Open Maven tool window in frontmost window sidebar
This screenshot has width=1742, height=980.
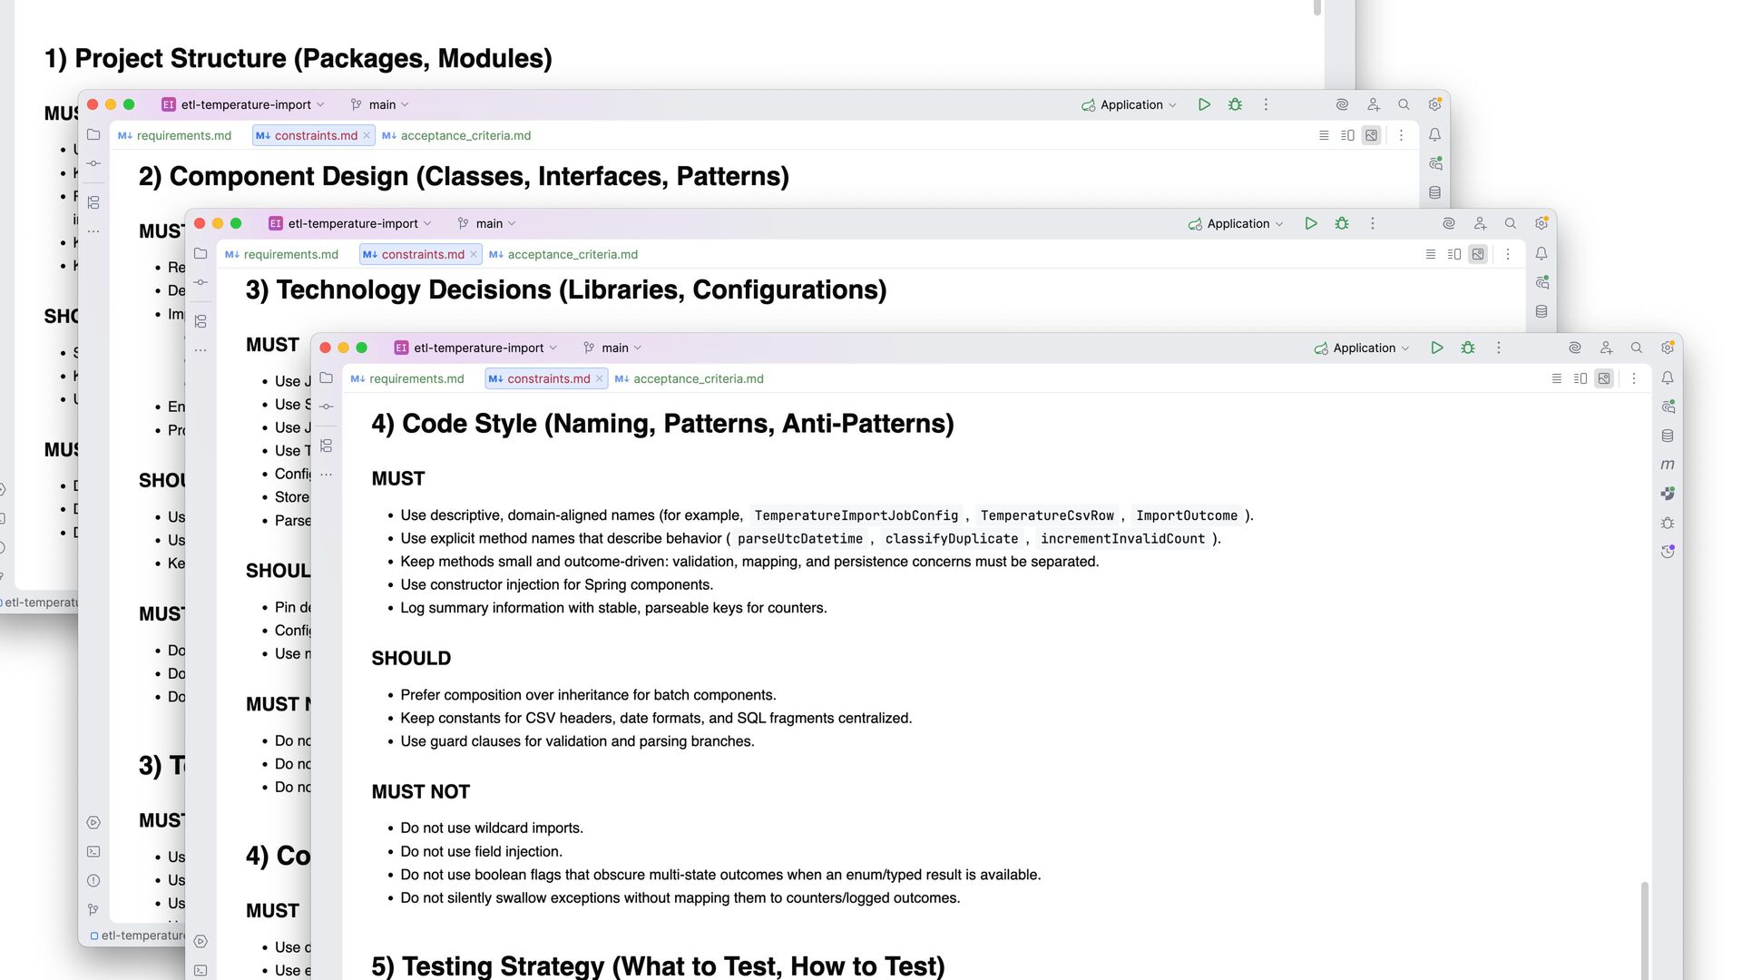click(x=1668, y=465)
